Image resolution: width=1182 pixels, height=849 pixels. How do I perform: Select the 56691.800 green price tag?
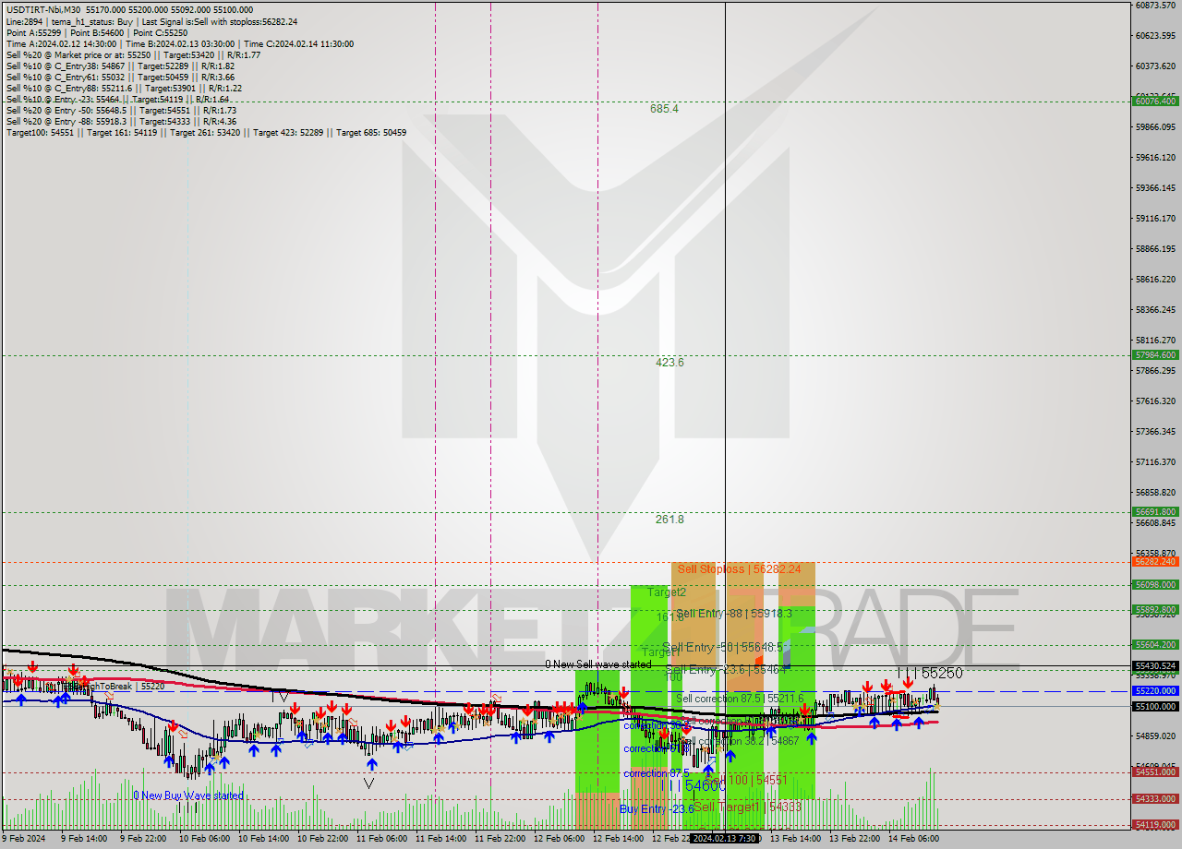tap(1155, 511)
